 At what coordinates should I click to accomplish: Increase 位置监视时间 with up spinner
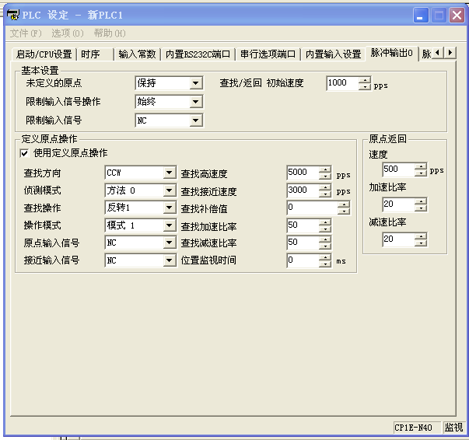pyautogui.click(x=325, y=257)
